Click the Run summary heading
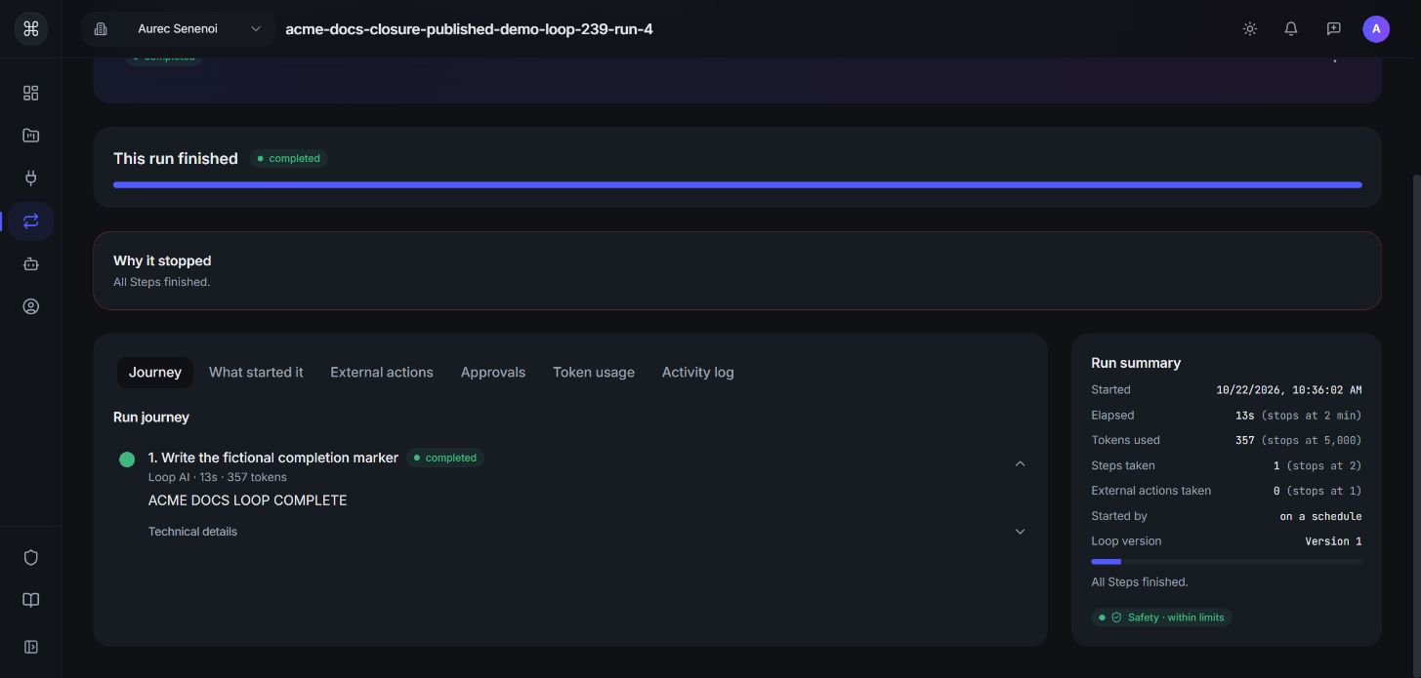 1136,363
